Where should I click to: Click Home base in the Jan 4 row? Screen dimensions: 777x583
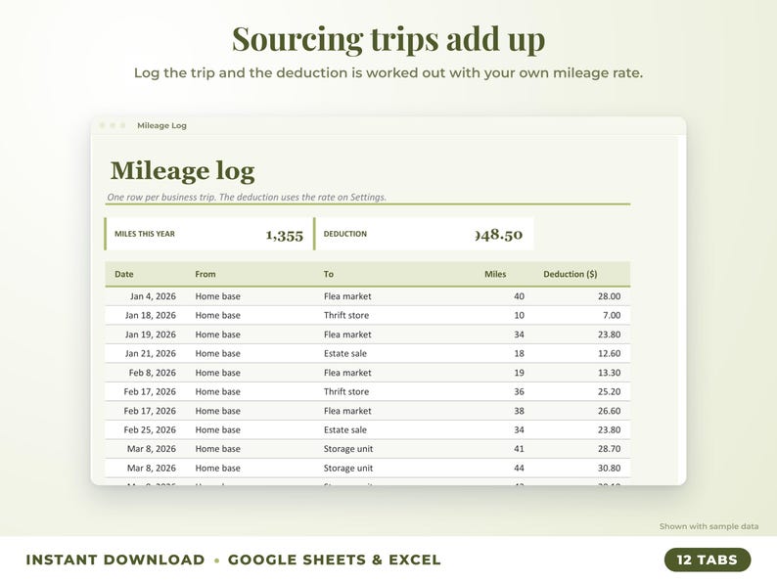[217, 296]
